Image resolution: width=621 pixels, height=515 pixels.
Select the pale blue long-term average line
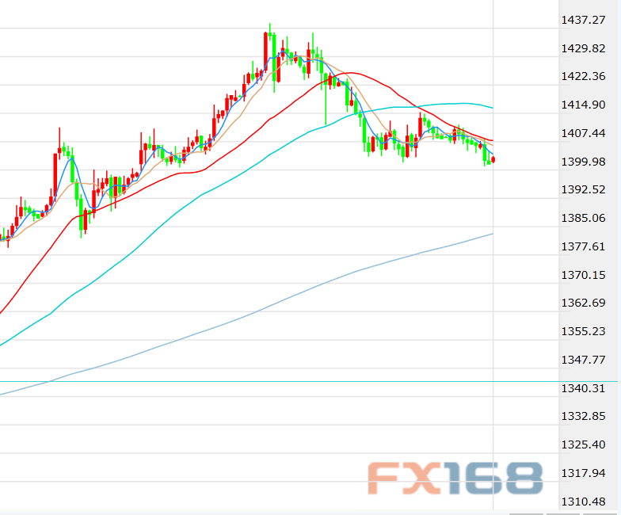pos(238,321)
